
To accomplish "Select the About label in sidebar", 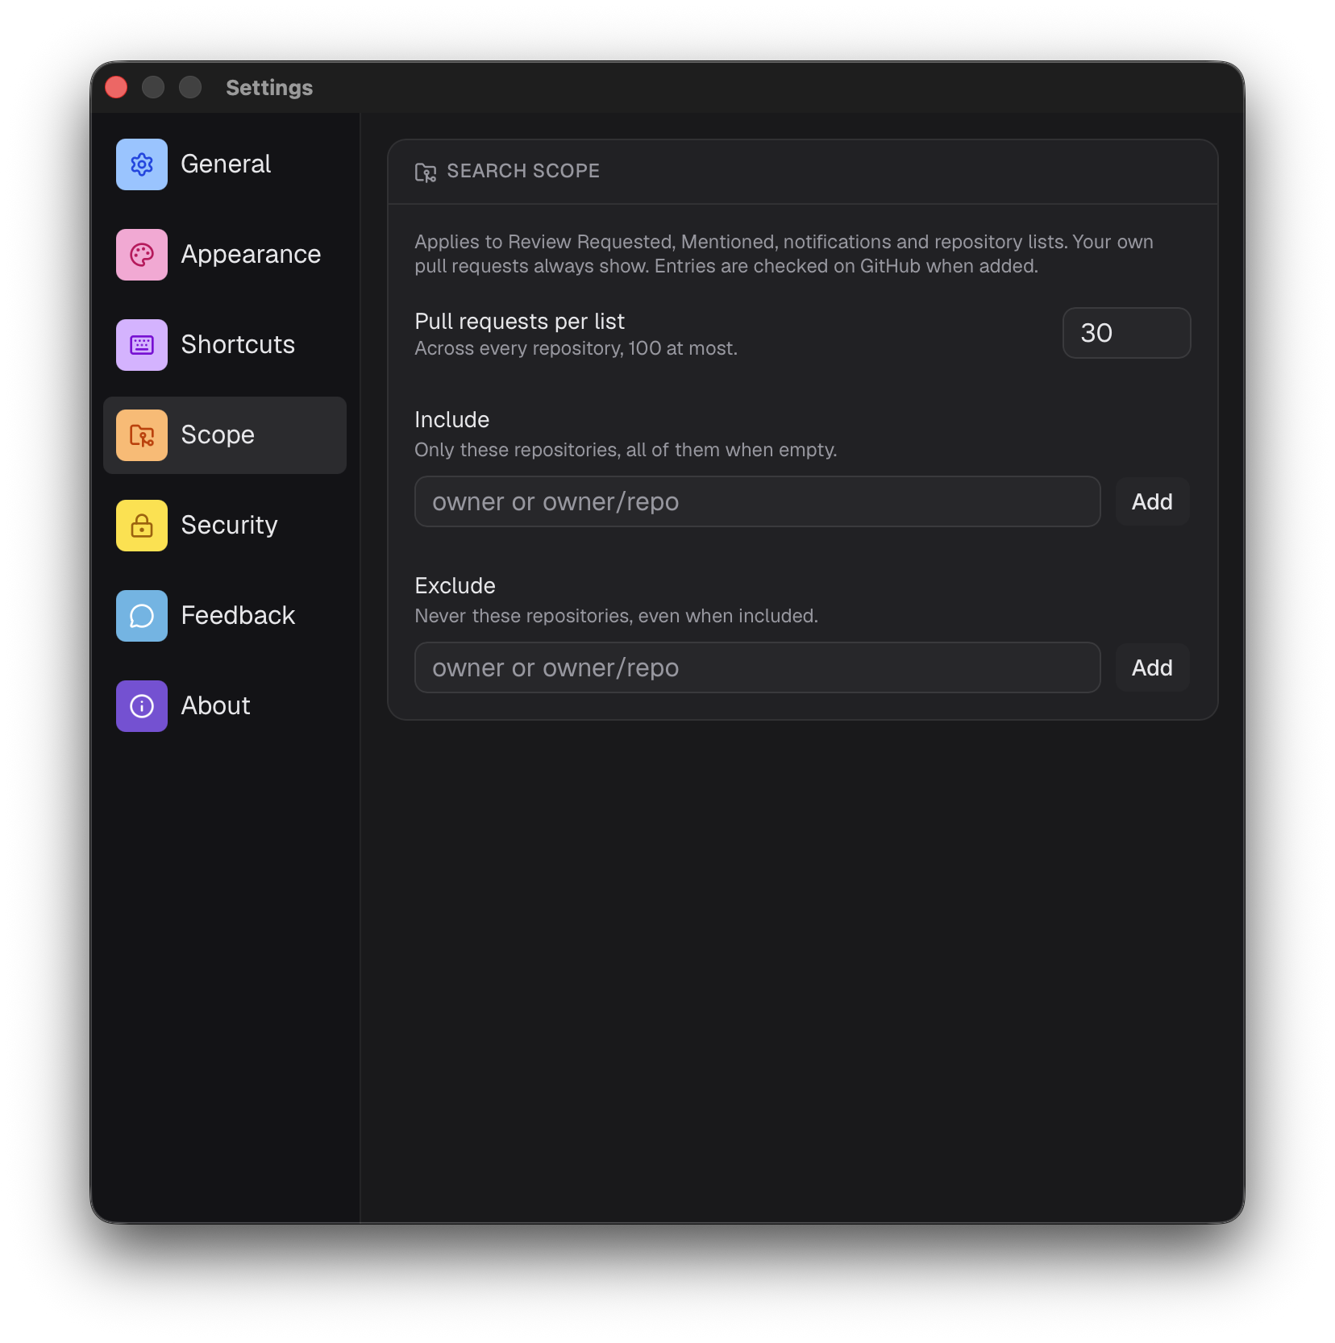I will tap(215, 706).
